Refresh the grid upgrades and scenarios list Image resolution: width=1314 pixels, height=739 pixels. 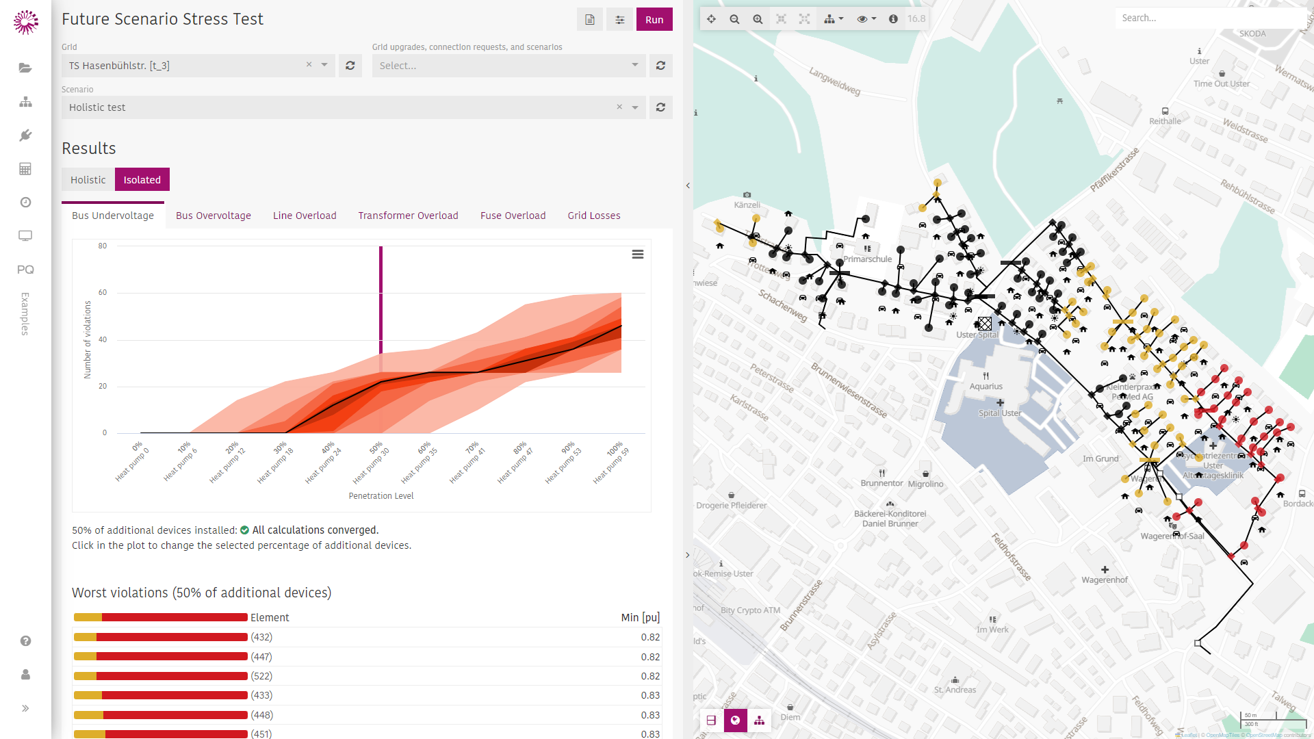(660, 66)
